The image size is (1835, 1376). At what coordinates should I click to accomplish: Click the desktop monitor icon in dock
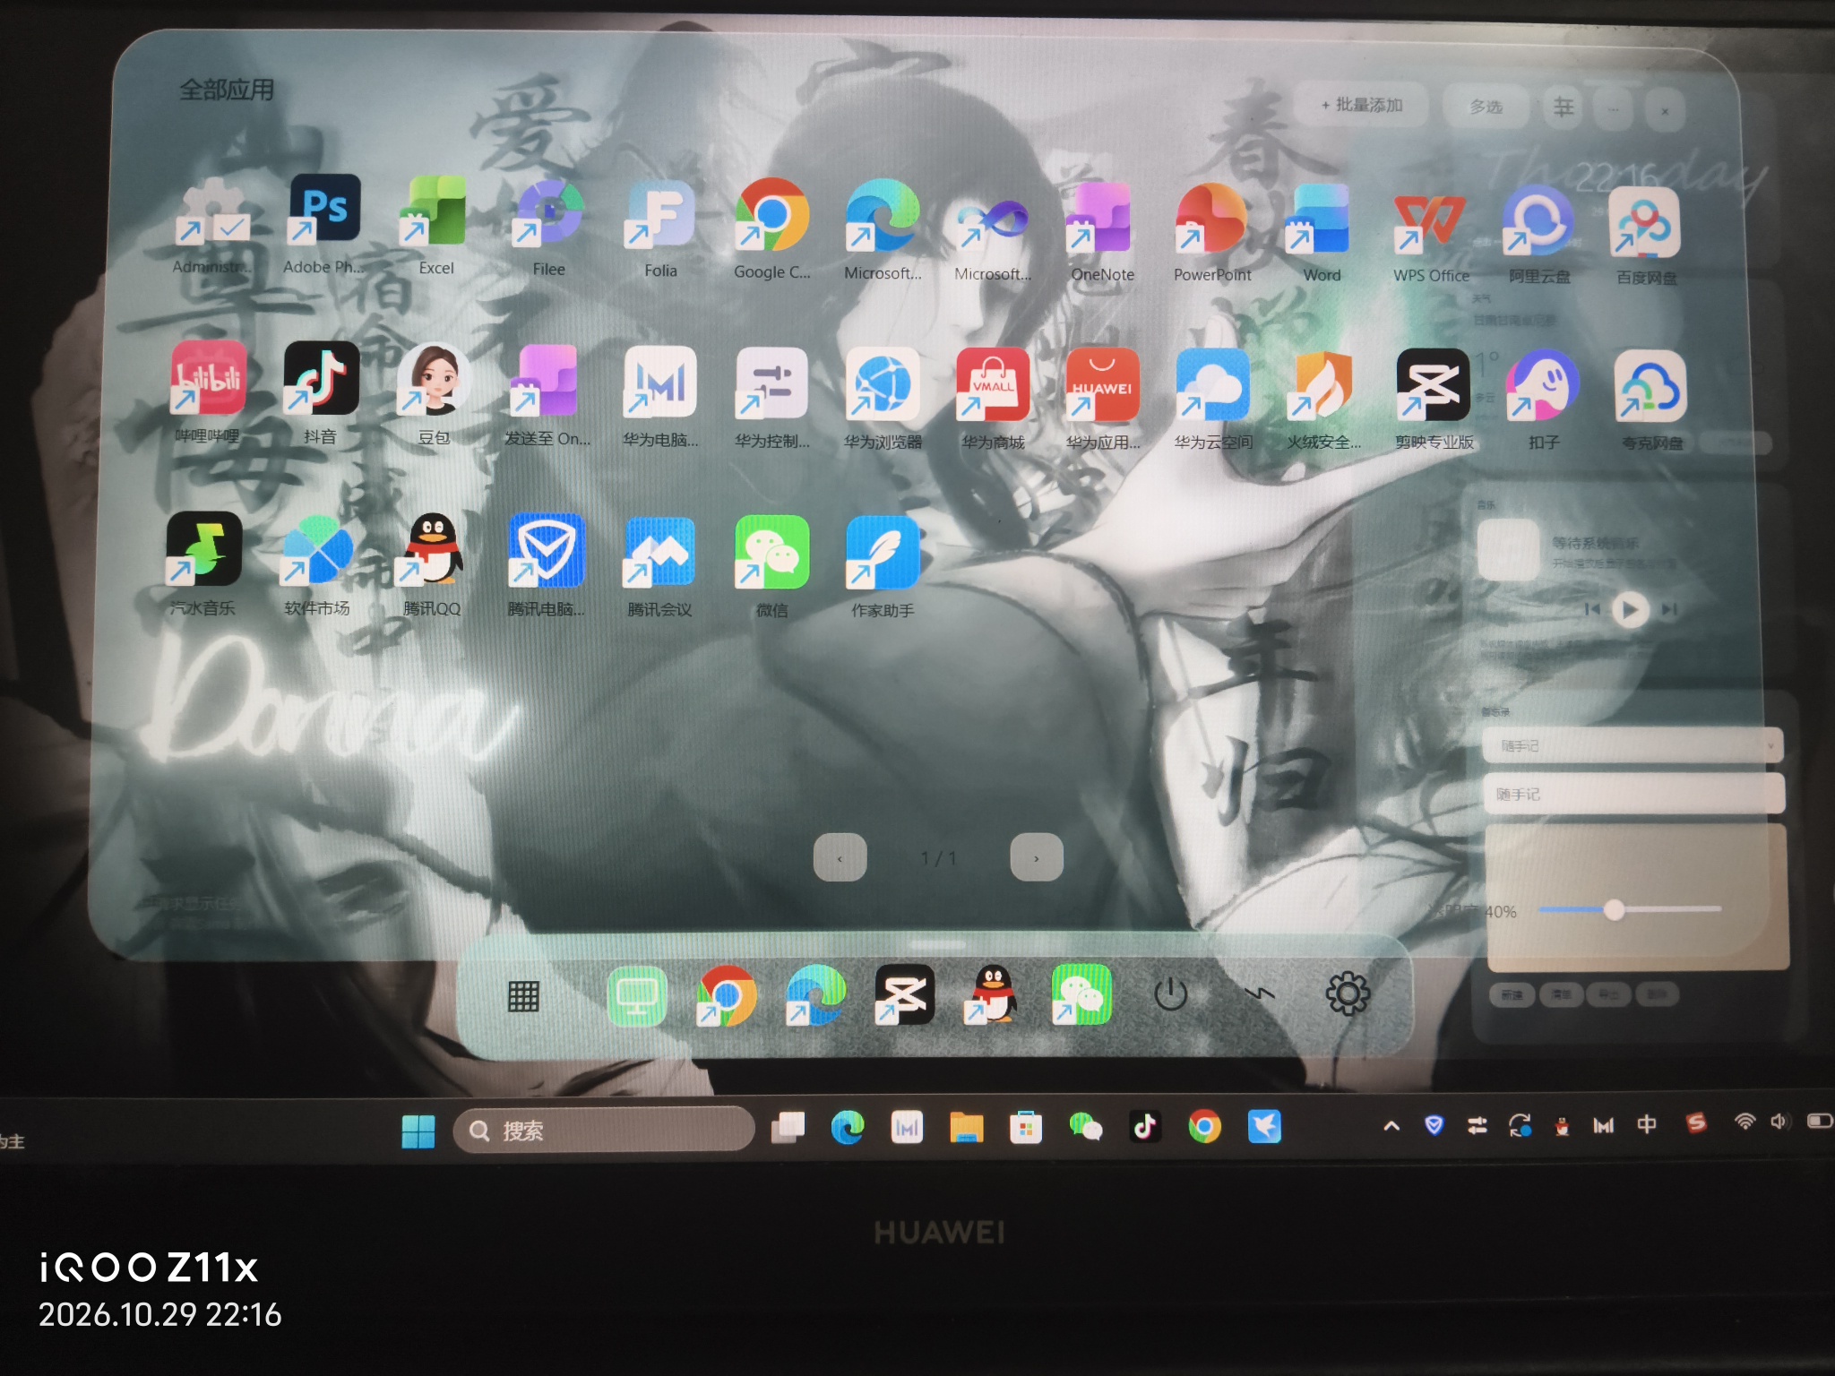coord(637,996)
